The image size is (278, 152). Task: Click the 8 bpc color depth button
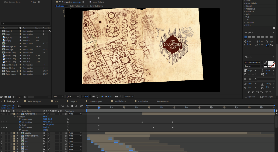[19, 97]
